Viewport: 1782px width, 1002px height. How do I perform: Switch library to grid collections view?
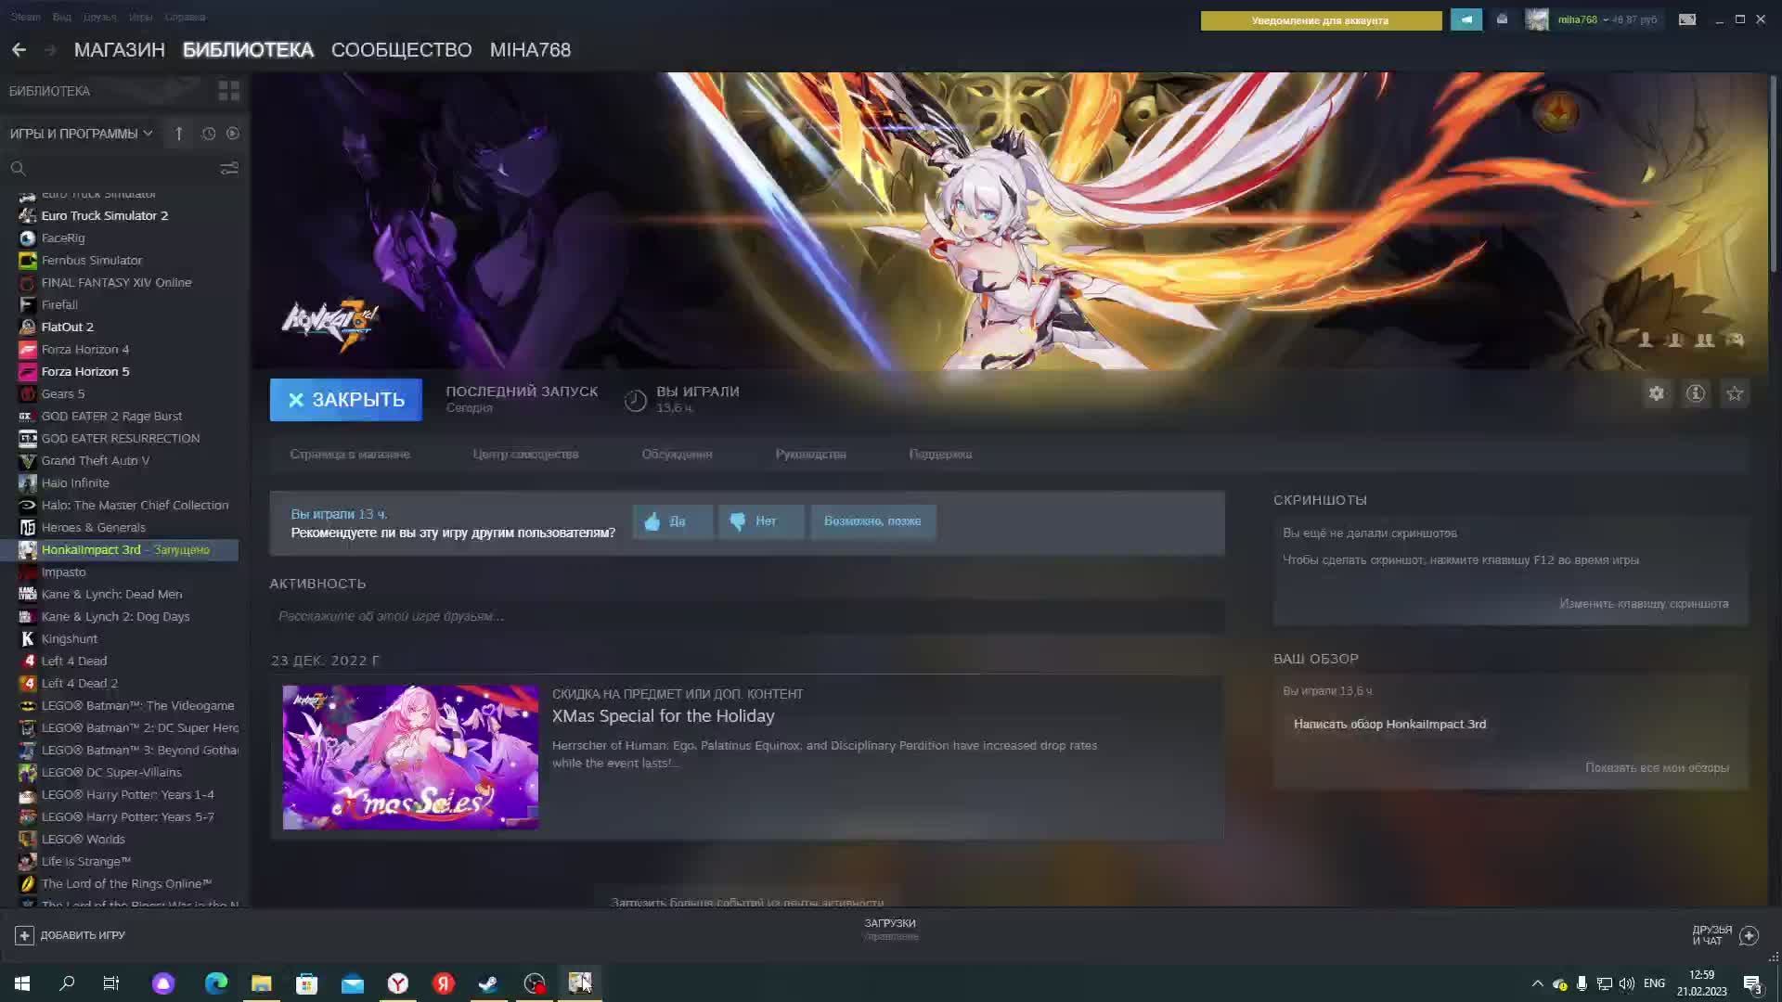coord(228,91)
